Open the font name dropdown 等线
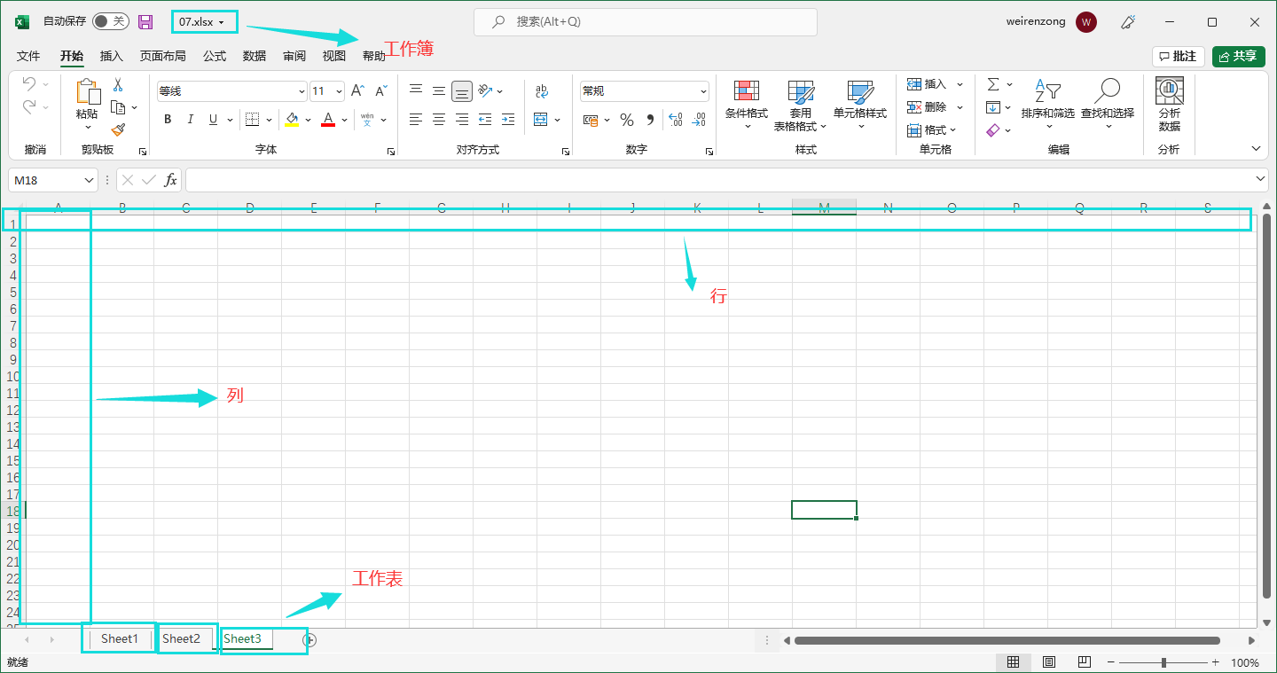The image size is (1277, 673). [302, 91]
